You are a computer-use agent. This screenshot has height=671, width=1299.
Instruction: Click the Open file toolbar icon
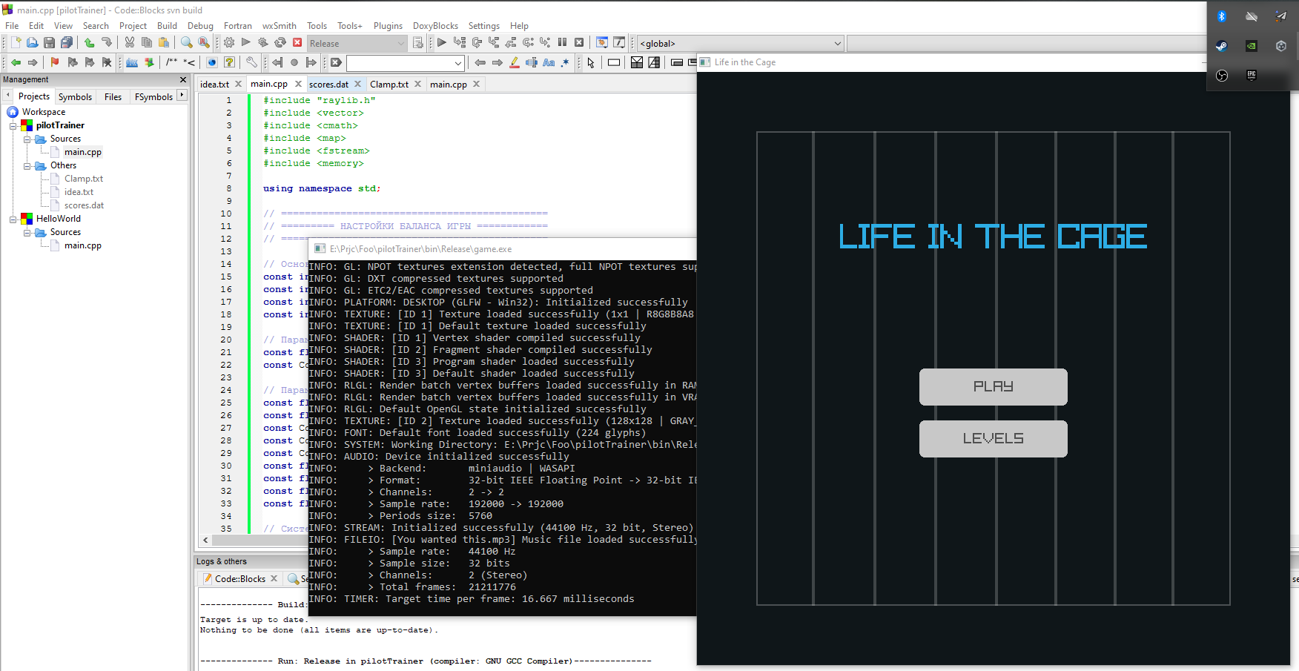pos(32,43)
